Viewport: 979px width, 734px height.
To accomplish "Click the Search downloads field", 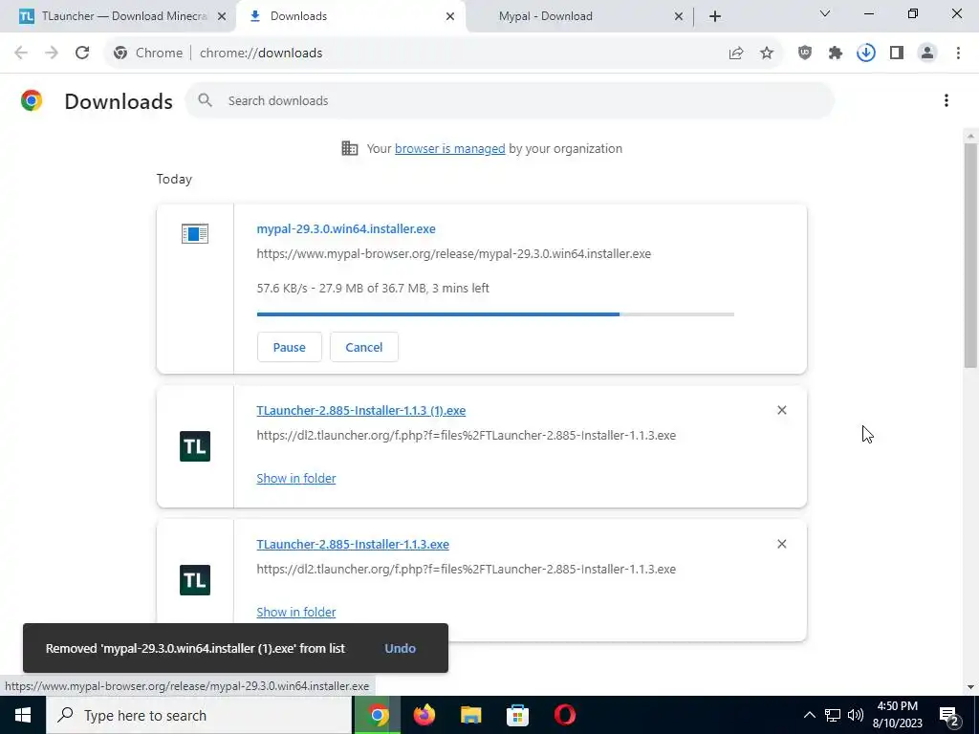I will pos(510,100).
